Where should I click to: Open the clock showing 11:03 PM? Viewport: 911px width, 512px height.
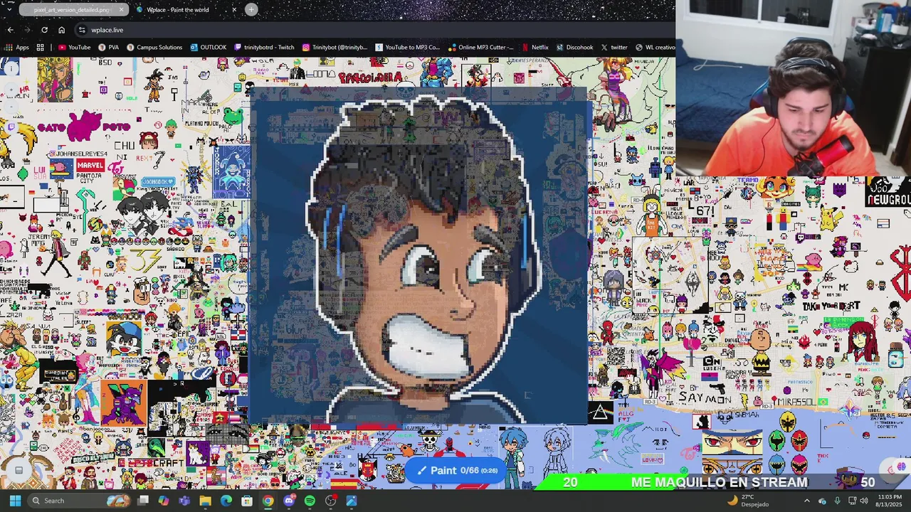click(890, 501)
